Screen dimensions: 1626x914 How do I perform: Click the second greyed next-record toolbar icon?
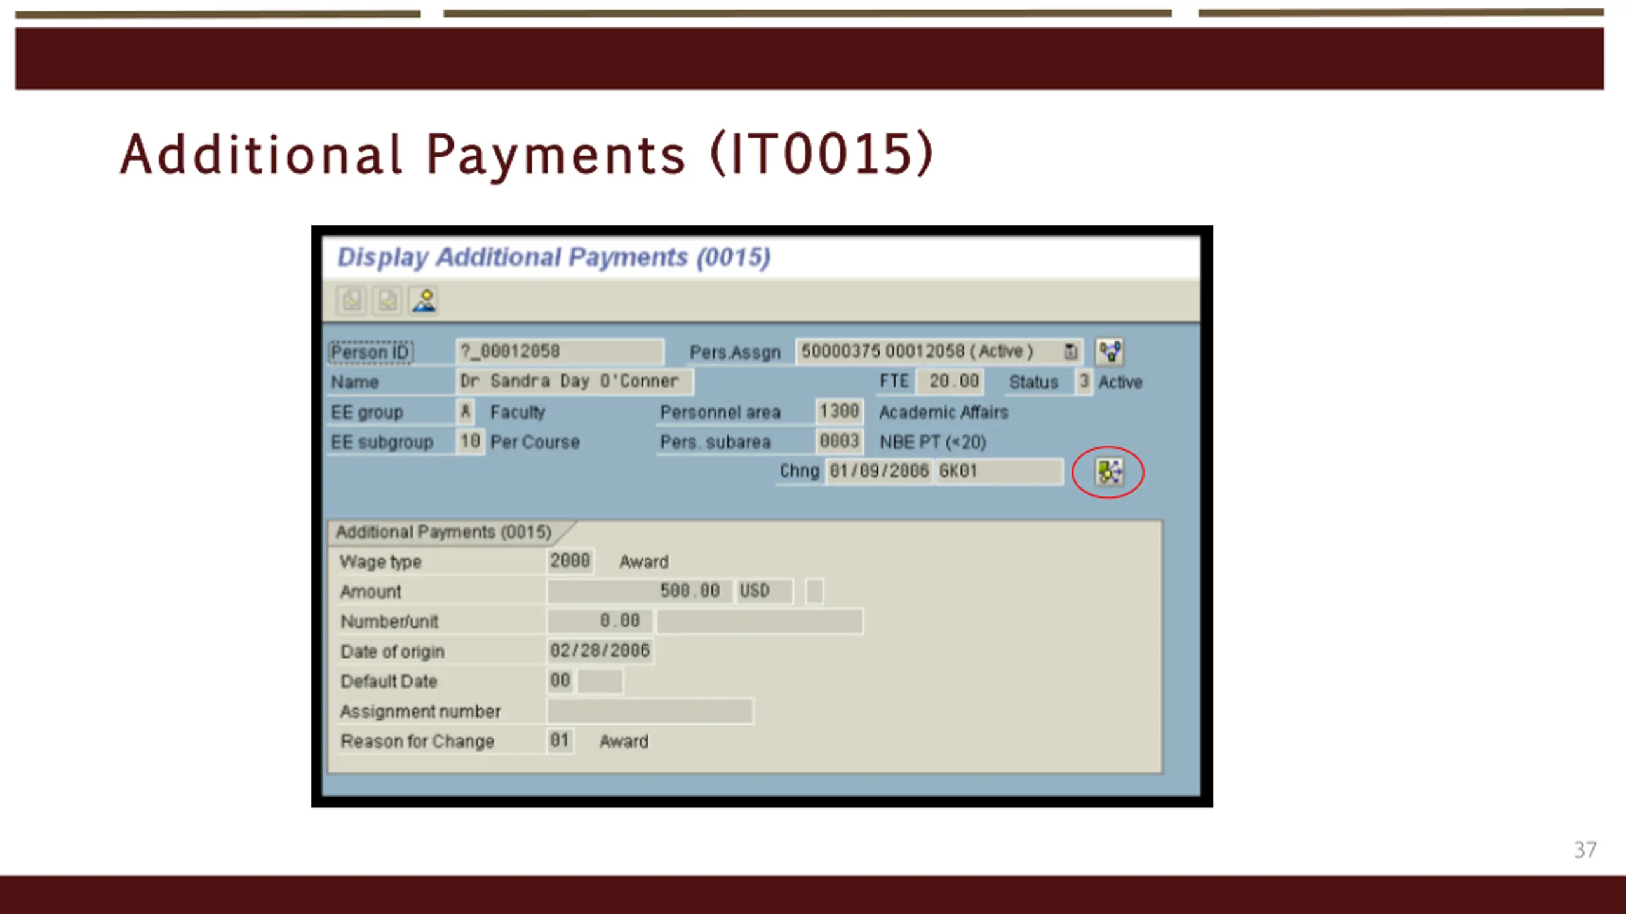tap(387, 300)
